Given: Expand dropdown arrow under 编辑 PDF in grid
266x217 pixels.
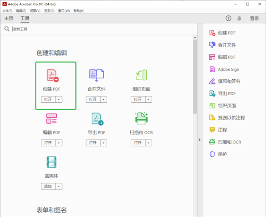Looking at the screenshot, I should 59,143.
